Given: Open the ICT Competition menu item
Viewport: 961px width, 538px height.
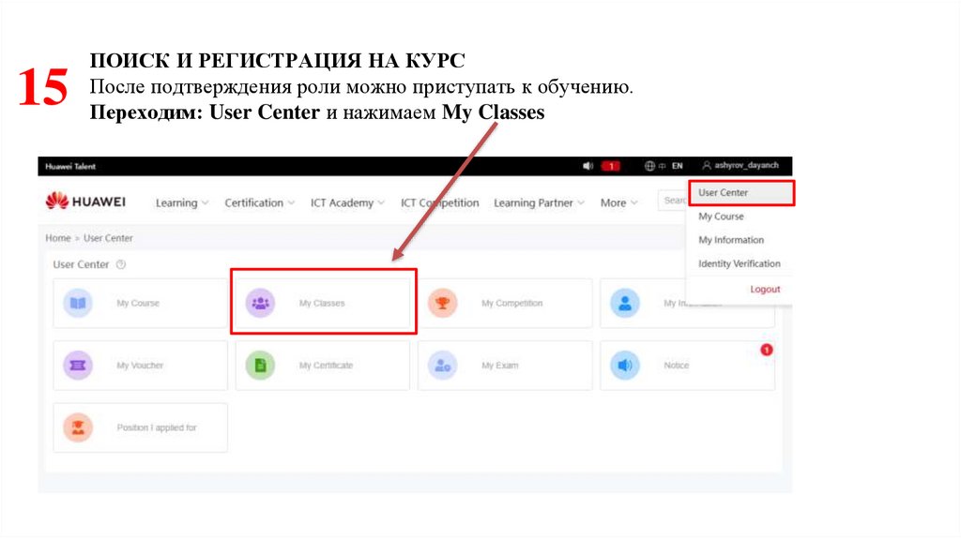Looking at the screenshot, I should [x=439, y=202].
